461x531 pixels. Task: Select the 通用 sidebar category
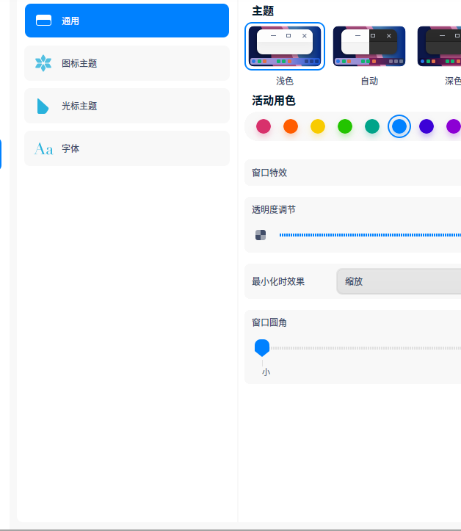click(127, 21)
